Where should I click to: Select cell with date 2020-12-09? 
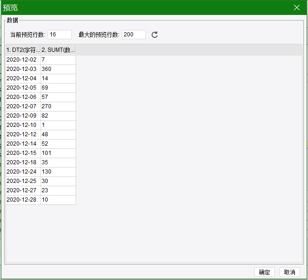click(x=23, y=116)
